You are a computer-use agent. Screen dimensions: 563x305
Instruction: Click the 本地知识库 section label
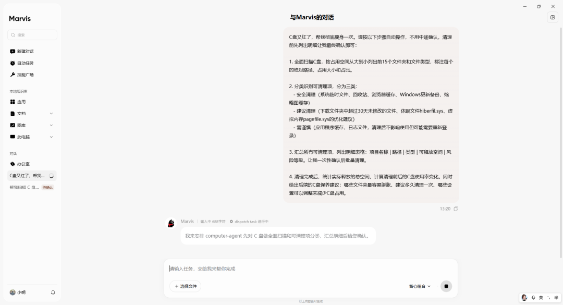[x=18, y=91]
